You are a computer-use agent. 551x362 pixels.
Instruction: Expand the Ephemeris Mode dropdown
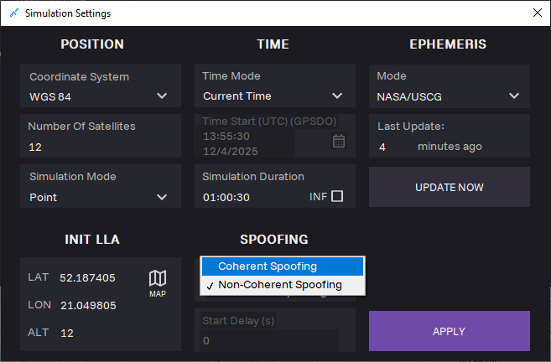[513, 96]
